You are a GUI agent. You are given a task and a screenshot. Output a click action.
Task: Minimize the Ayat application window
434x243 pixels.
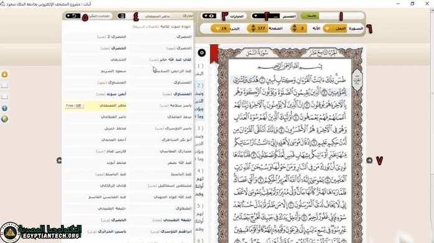tap(398, 4)
